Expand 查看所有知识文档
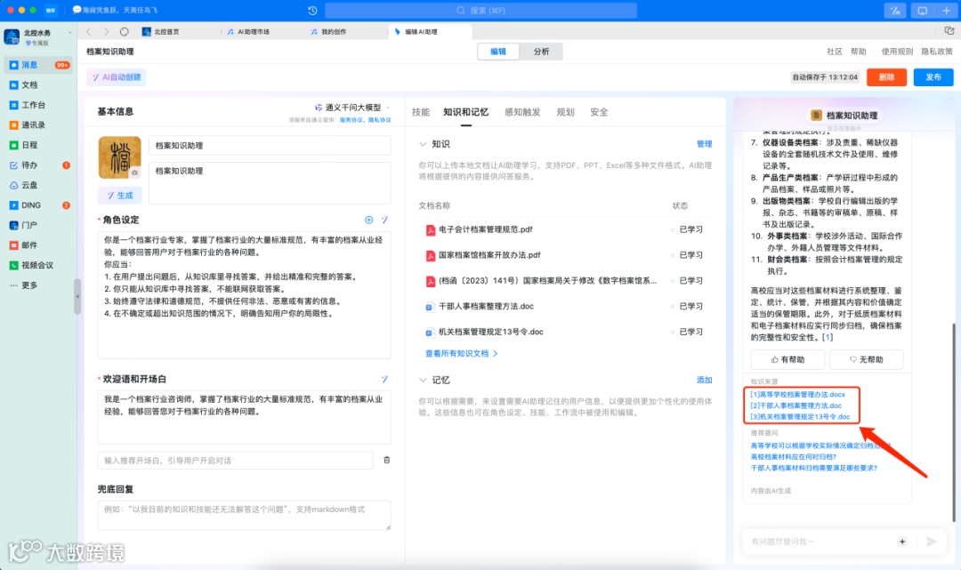The image size is (961, 570). point(461,353)
